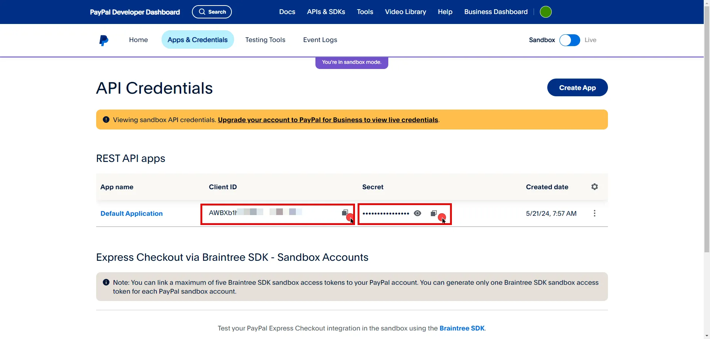Viewport: 710px width, 339px height.
Task: Open the APIs & SDKs section
Action: (326, 11)
